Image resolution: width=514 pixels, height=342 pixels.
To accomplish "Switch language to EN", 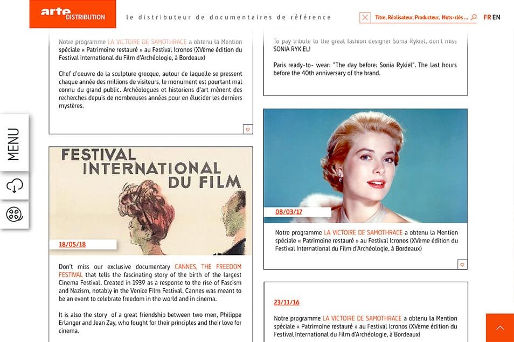I will click(x=496, y=17).
